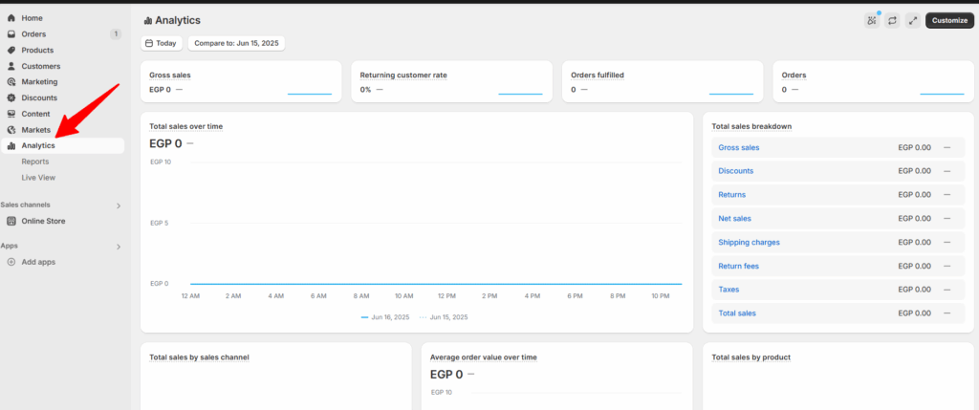The image size is (979, 410).
Task: Open Marketing via its target icon
Action: [11, 82]
